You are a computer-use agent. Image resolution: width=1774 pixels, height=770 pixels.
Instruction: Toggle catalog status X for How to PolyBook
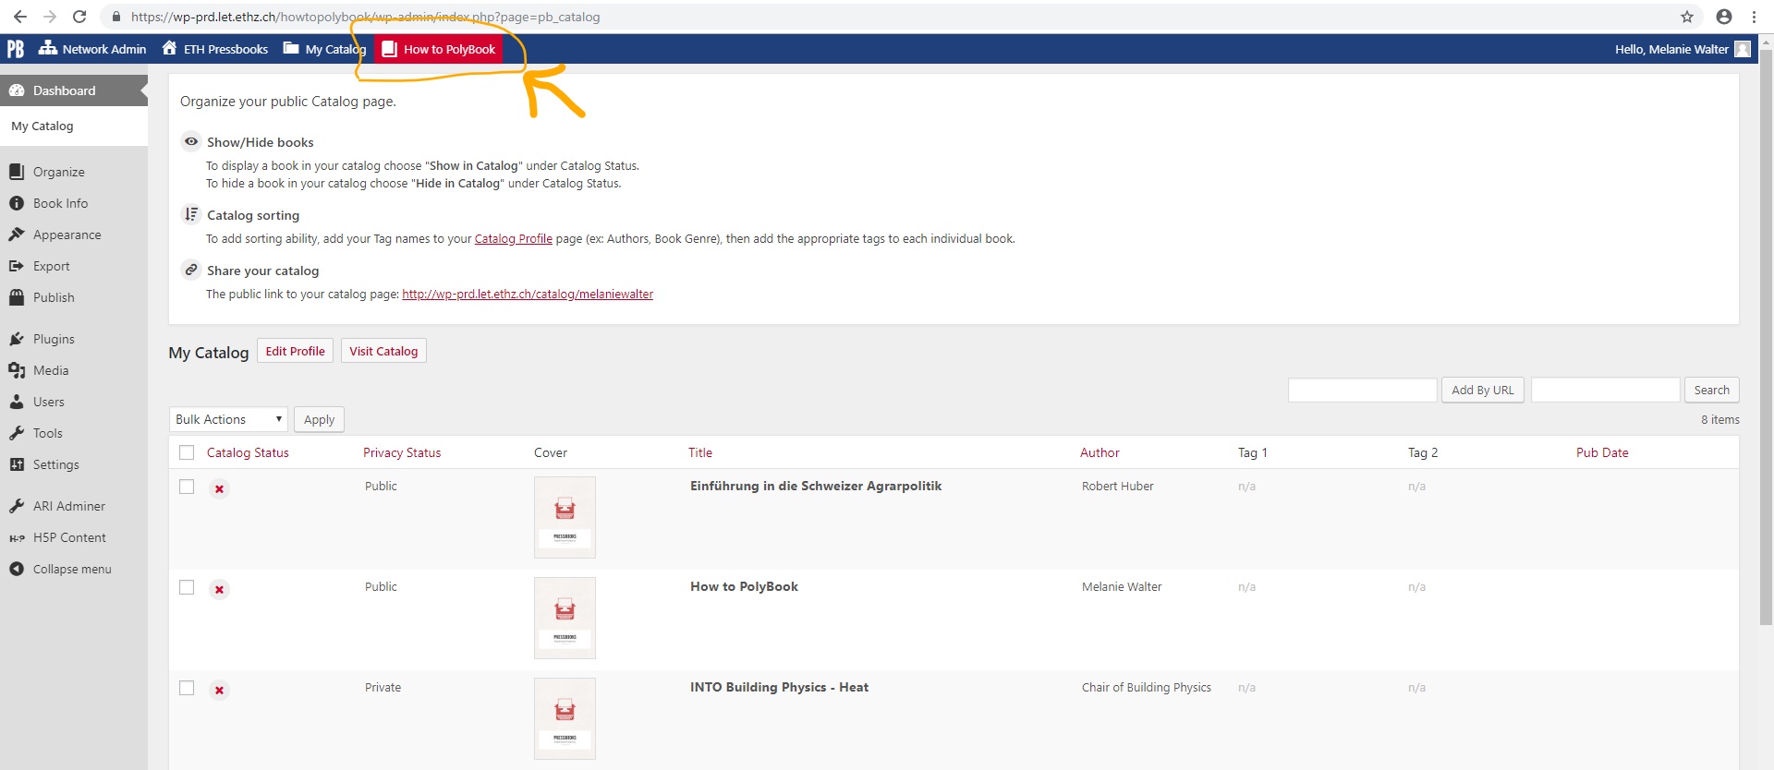pyautogui.click(x=219, y=589)
